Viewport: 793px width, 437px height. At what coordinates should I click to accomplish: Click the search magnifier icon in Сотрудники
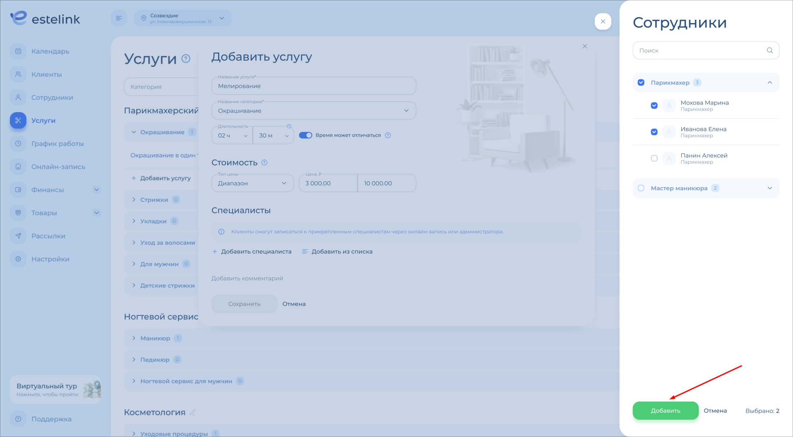[x=770, y=50]
